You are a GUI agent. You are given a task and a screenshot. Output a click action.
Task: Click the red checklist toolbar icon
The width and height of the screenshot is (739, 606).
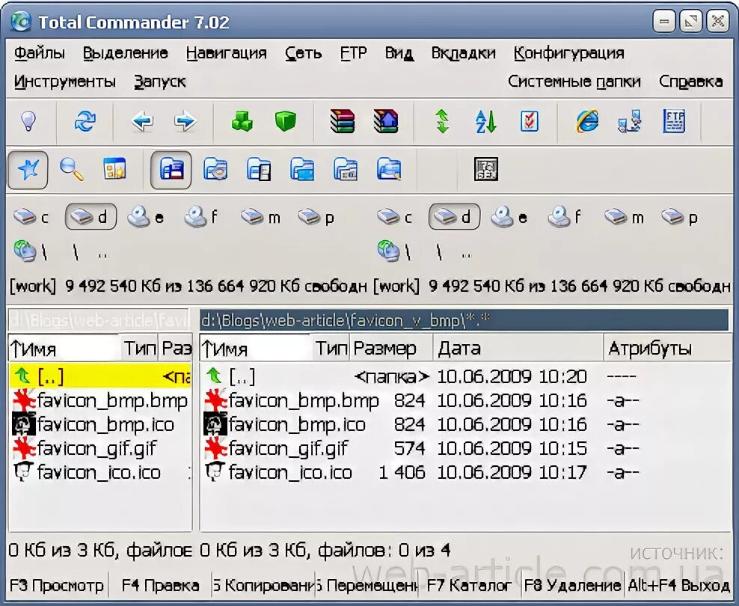529,122
